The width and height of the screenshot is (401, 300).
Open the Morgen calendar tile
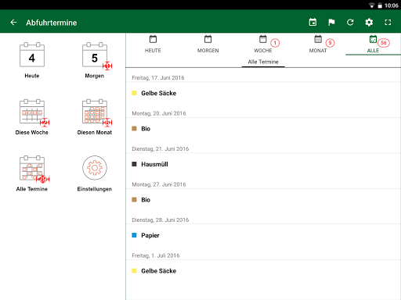[95, 60]
